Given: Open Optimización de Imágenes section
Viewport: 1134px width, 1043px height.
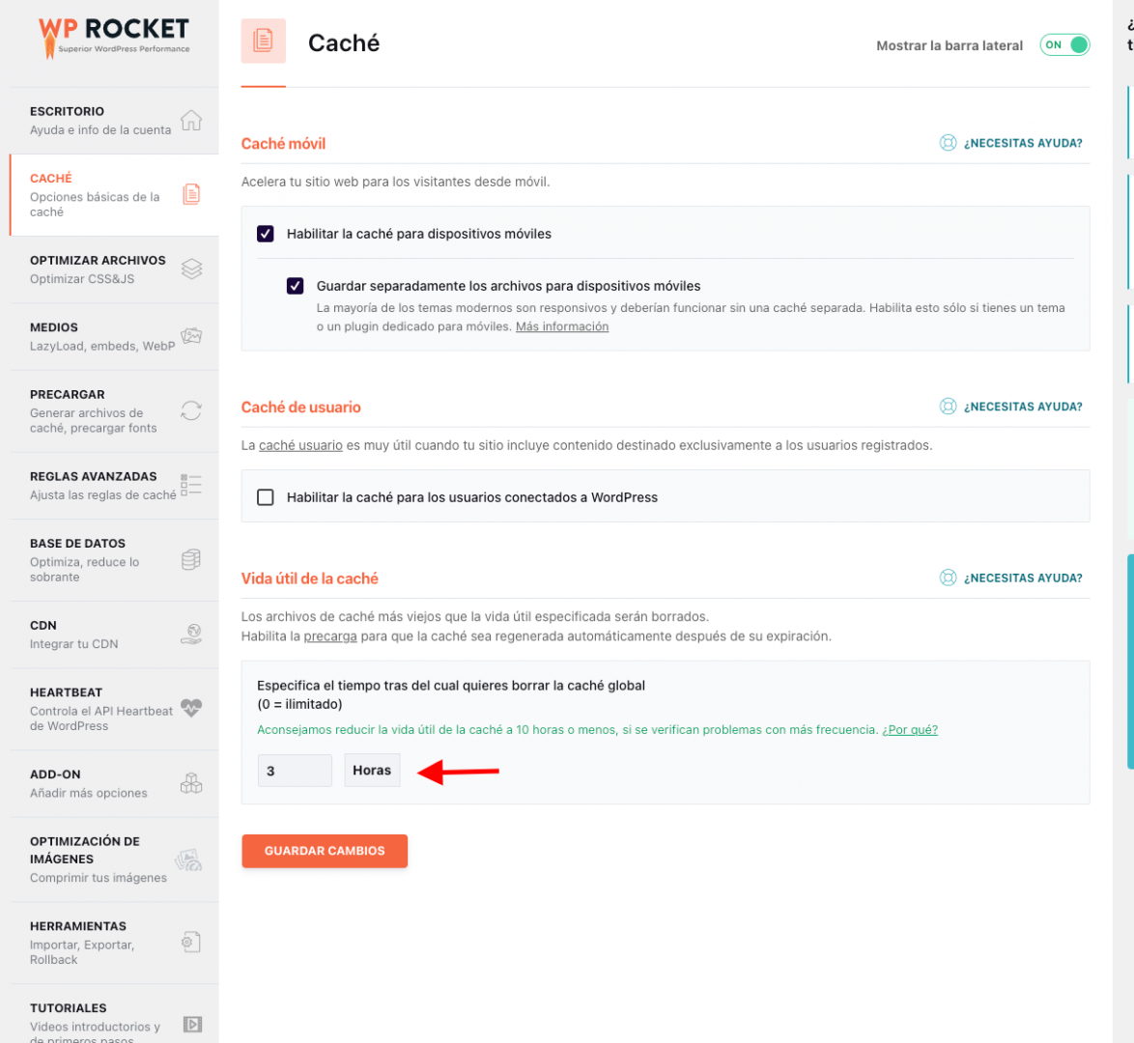Looking at the screenshot, I should (x=114, y=860).
